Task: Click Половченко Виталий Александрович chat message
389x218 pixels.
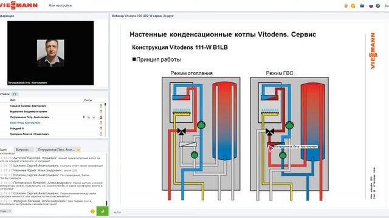Action: [x=52, y=186]
